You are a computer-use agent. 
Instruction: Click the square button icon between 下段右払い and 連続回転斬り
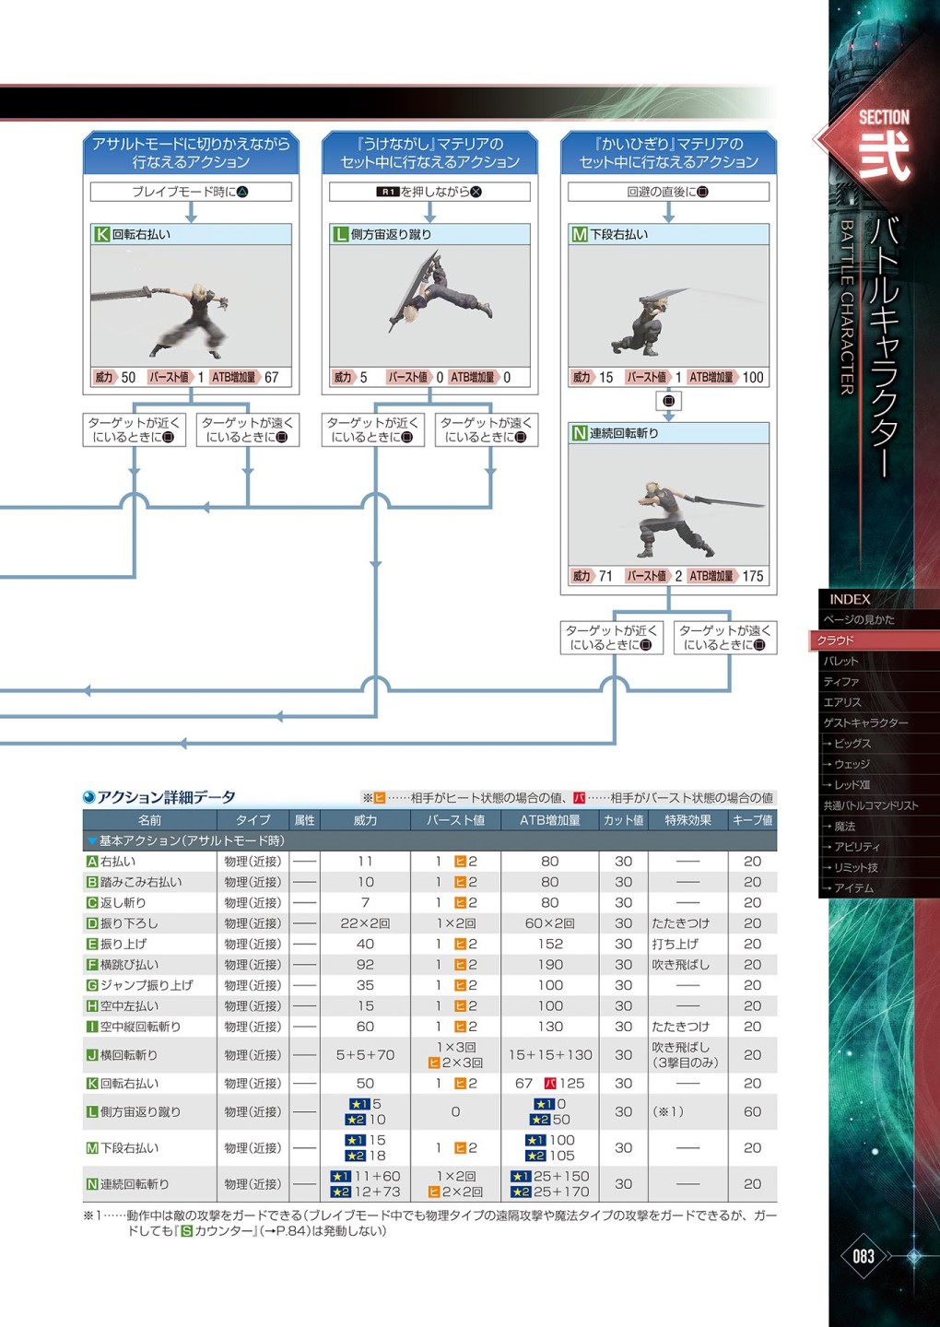669,401
